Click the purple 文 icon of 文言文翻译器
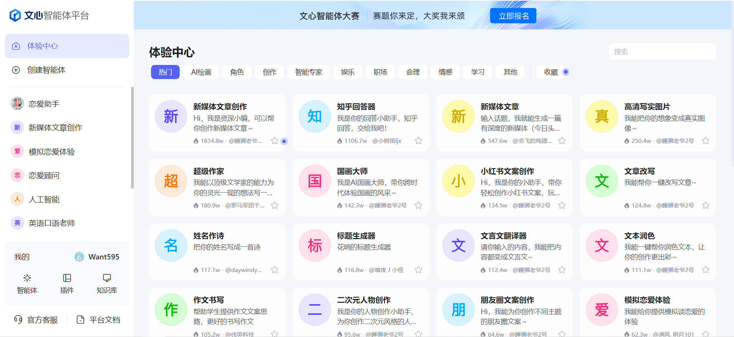 [458, 245]
